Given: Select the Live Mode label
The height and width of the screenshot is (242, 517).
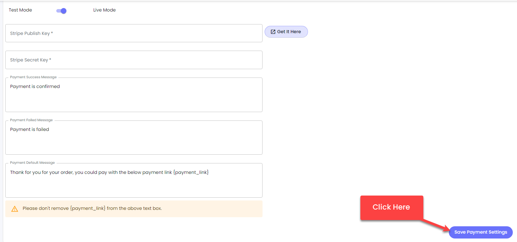Looking at the screenshot, I should pos(105,10).
